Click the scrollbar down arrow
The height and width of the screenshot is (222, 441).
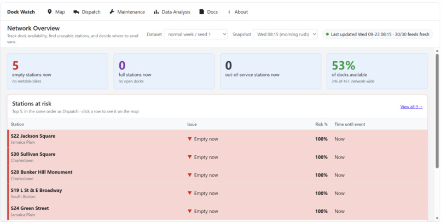(x=437, y=218)
